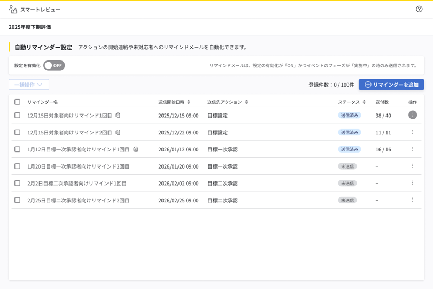Toggle the 設定を有効化 OFF switch
The image size is (433, 289).
tap(54, 65)
